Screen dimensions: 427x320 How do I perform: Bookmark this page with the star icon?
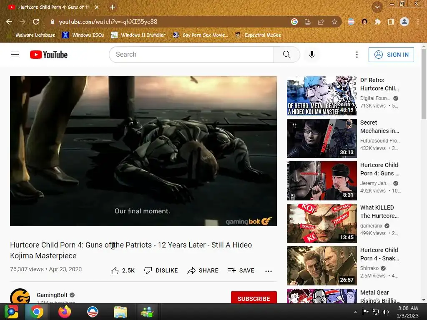point(334,22)
